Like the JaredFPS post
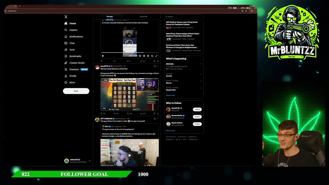 point(129,114)
